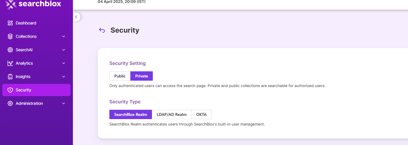Collapse the sidebar with the chevron button

(x=76, y=17)
